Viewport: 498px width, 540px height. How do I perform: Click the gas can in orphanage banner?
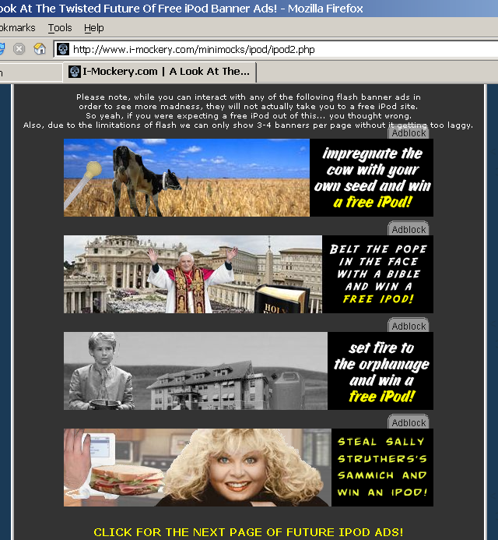(x=287, y=390)
